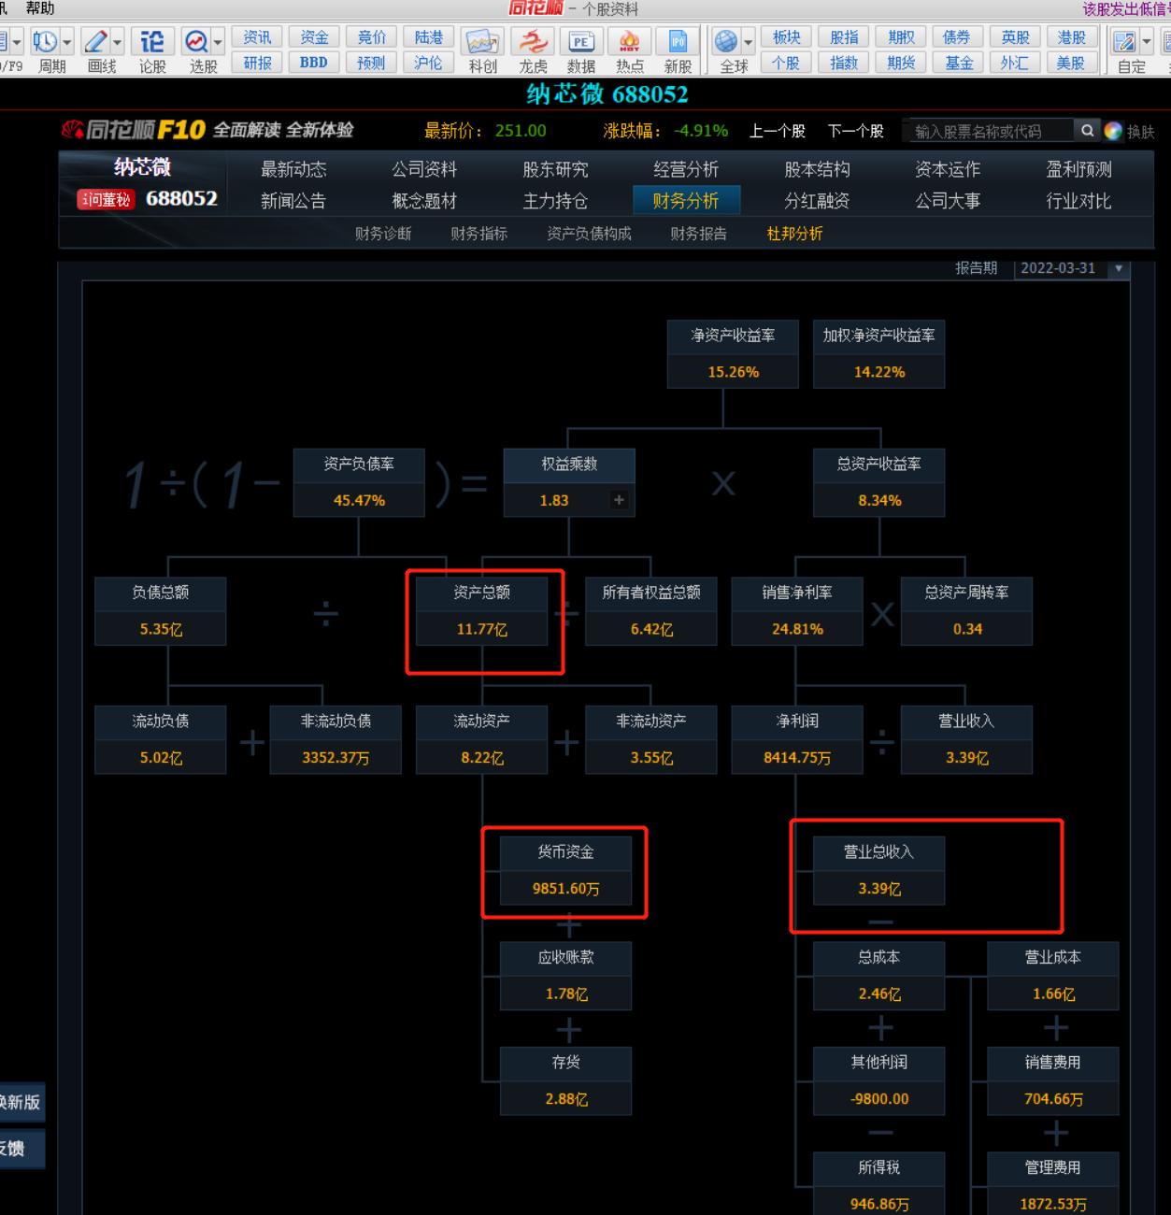Switch to the 股东研究 tab

tap(555, 169)
